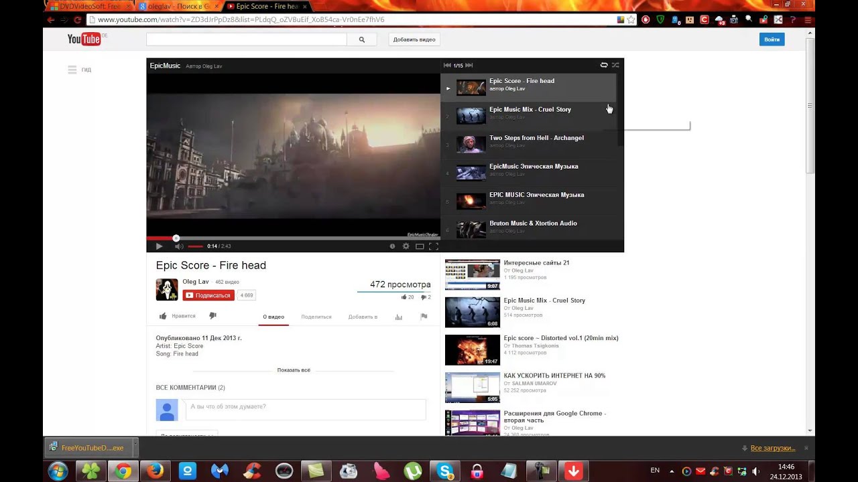Expand description with 'Показать все'

[x=294, y=370]
